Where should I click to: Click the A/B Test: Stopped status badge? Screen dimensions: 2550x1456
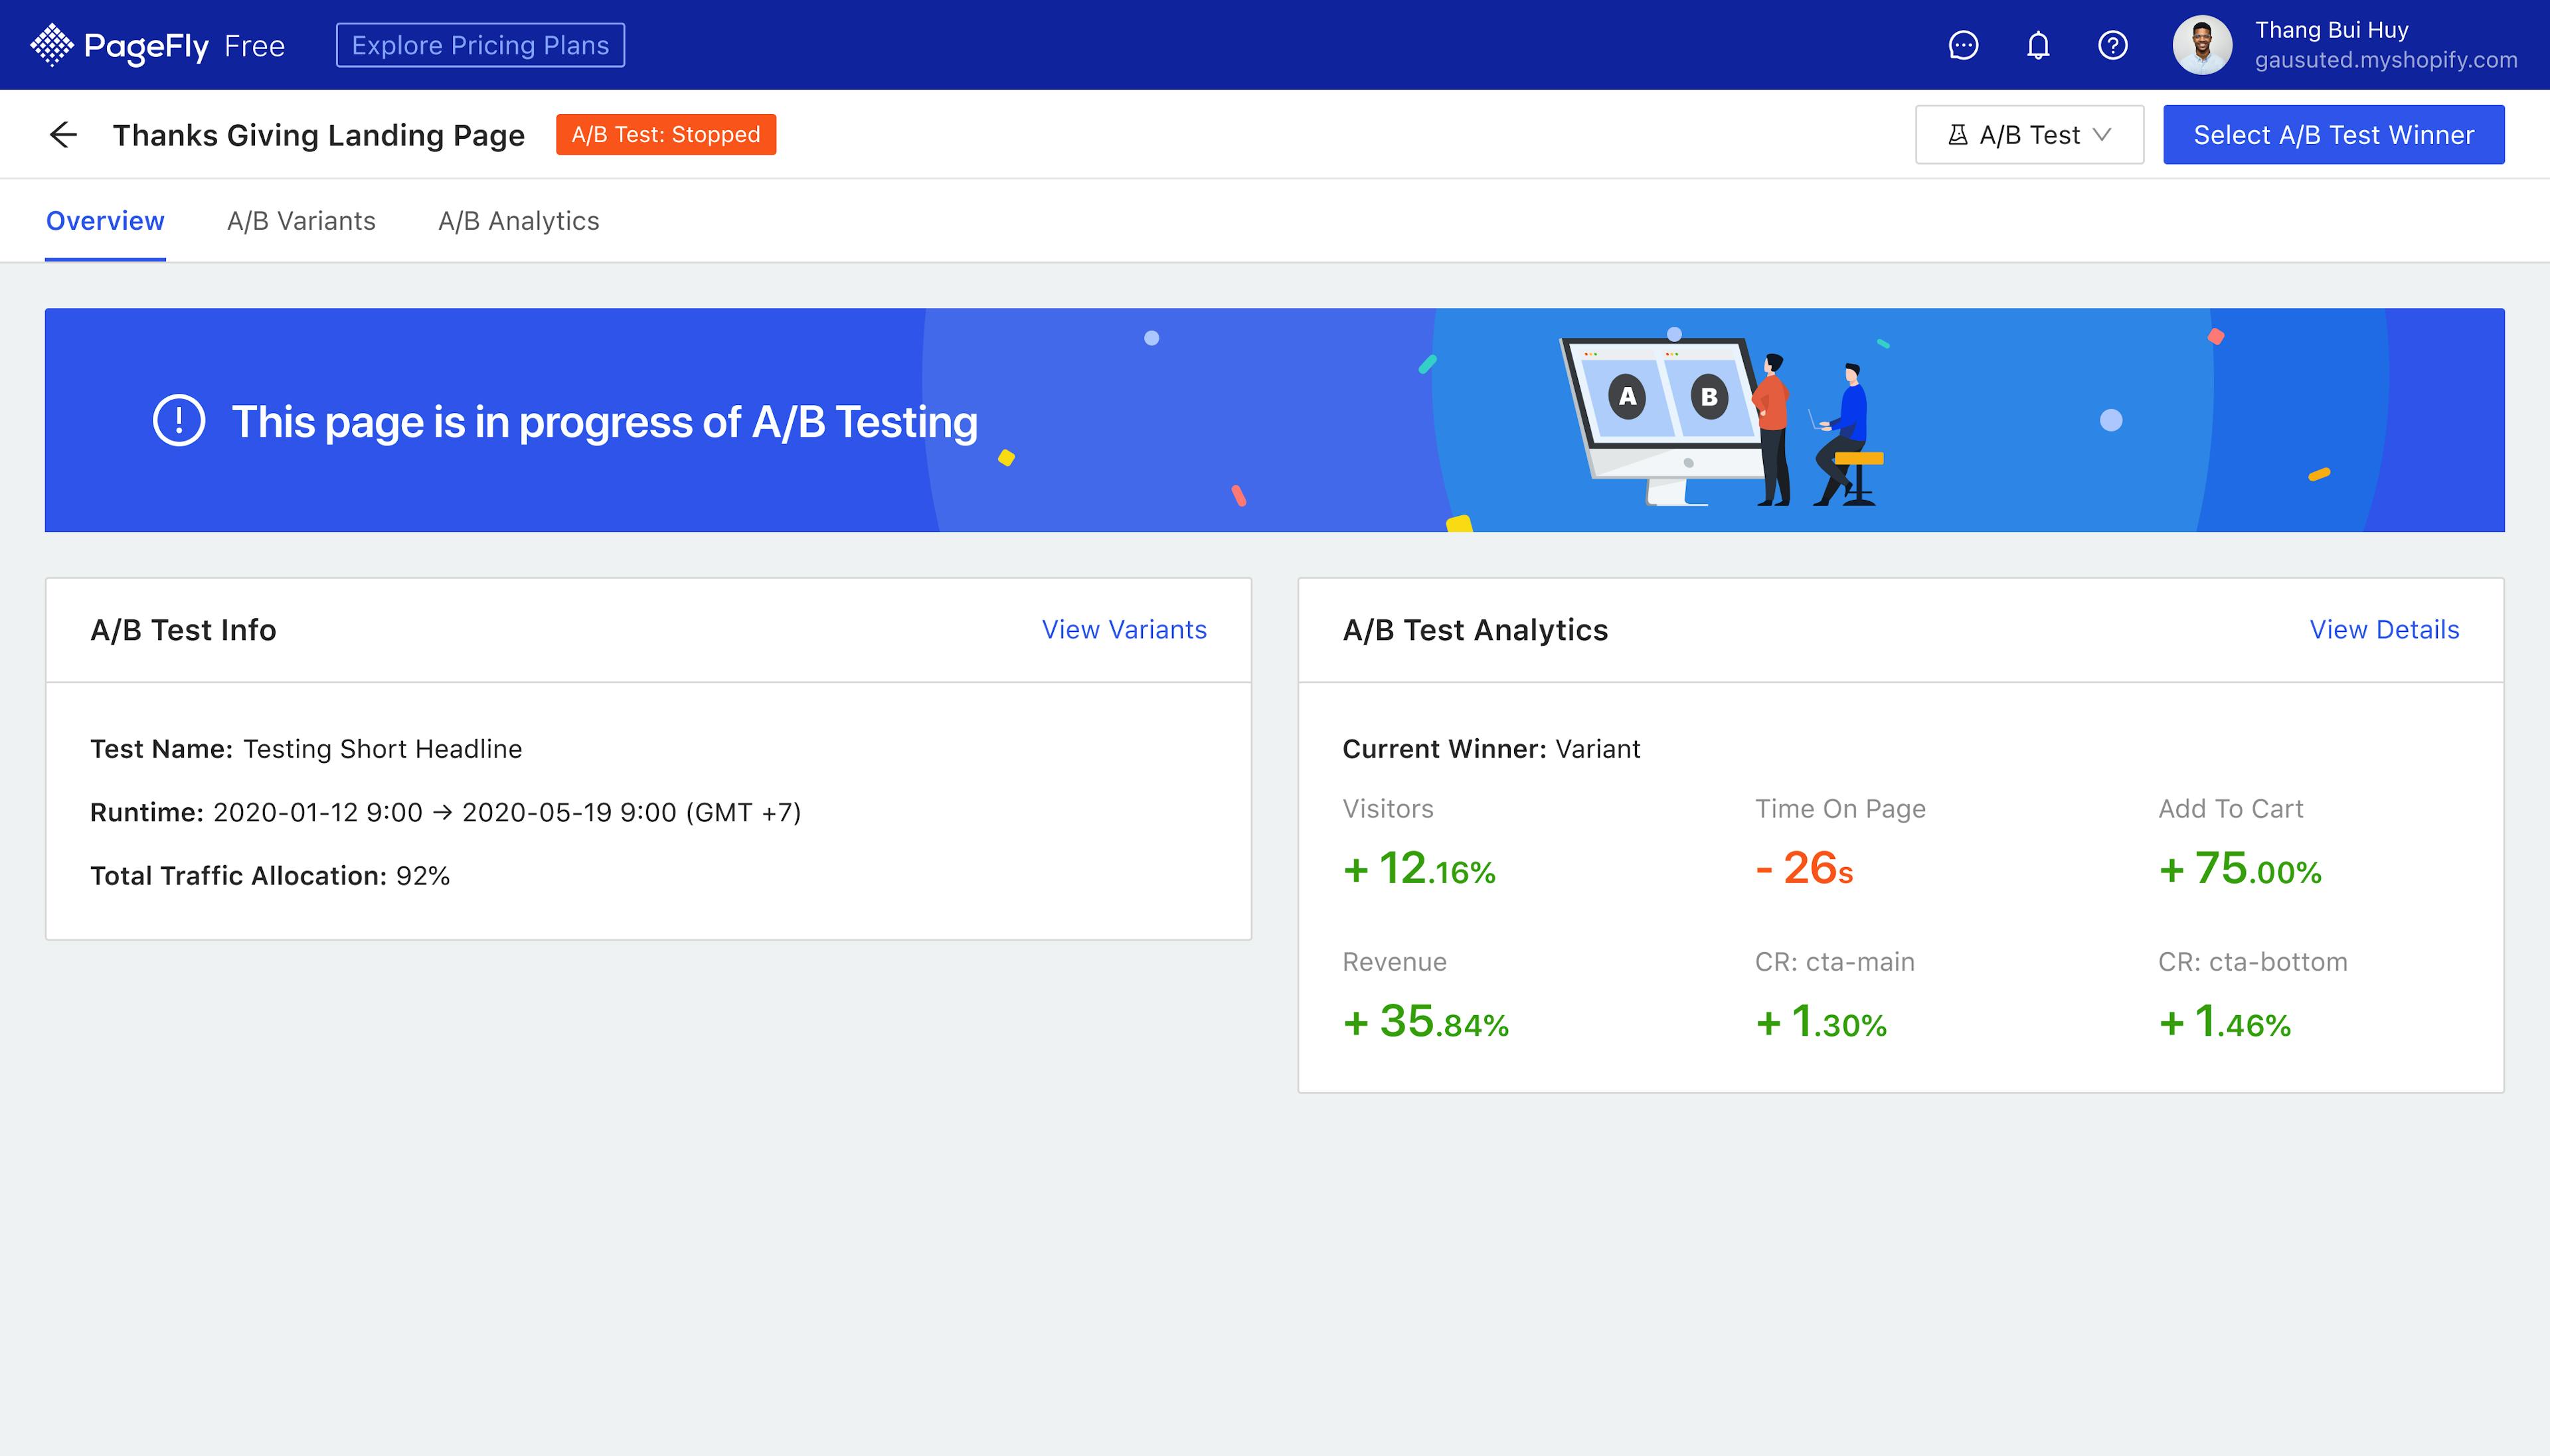(x=666, y=135)
